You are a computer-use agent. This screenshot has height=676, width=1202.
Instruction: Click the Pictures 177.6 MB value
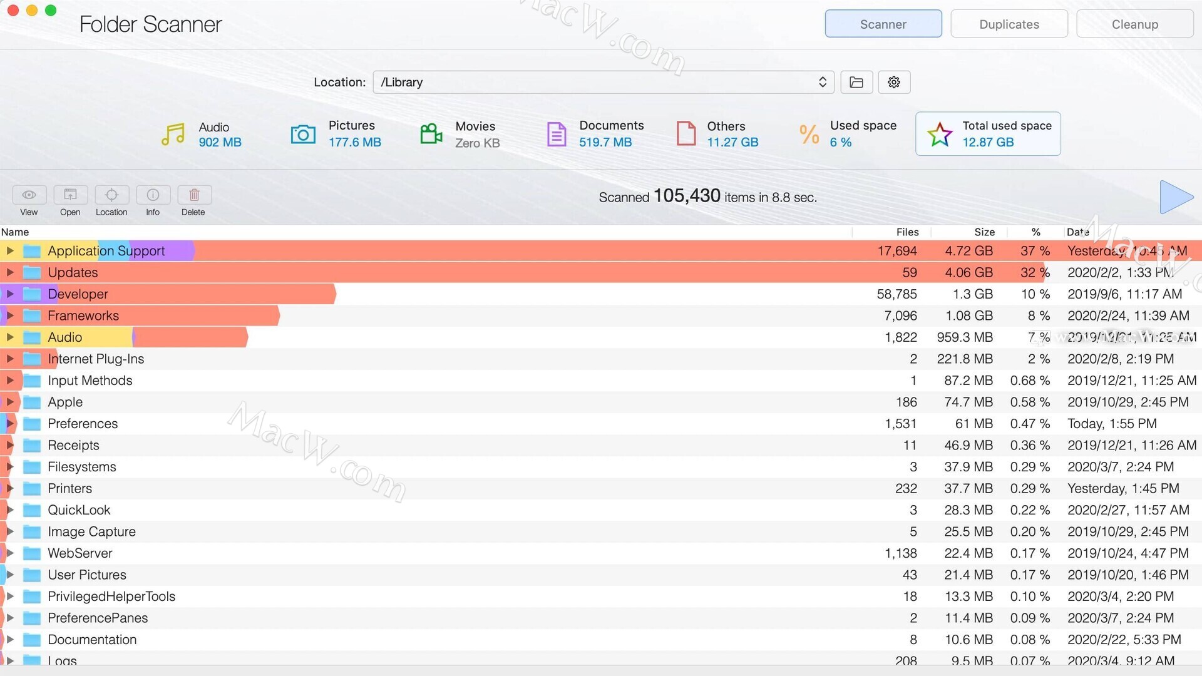[x=355, y=142]
